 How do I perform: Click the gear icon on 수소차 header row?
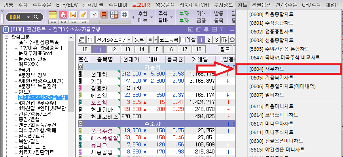coord(80,124)
